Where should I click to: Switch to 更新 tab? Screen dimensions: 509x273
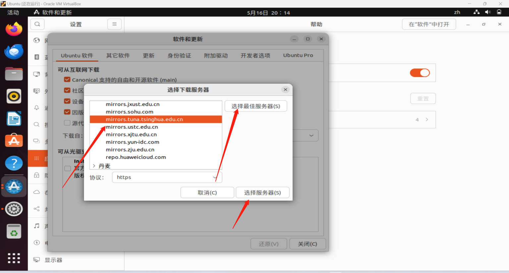pyautogui.click(x=149, y=55)
